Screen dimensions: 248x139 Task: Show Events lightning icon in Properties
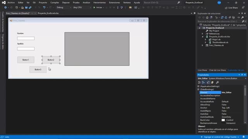pos(212,82)
